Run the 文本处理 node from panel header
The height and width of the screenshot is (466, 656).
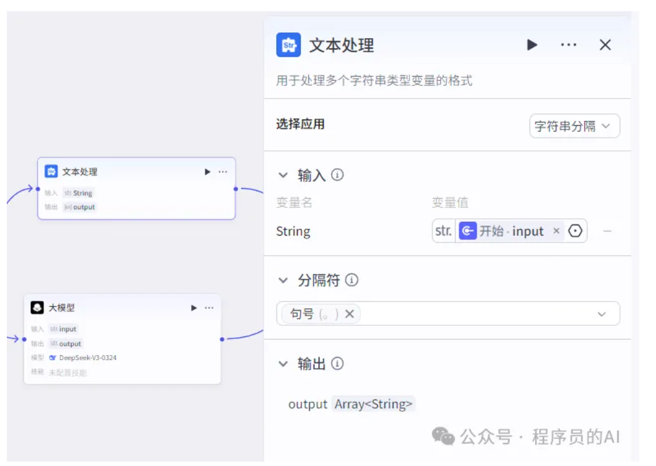tap(532, 45)
